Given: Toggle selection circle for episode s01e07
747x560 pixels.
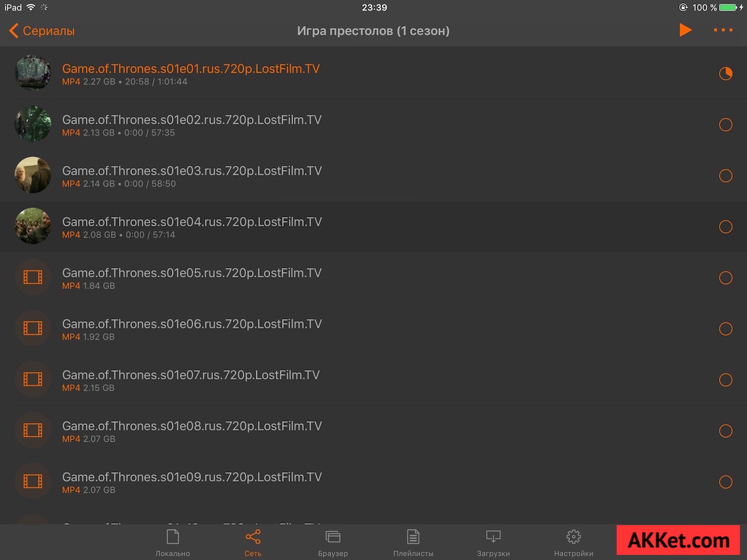Looking at the screenshot, I should pos(725,380).
